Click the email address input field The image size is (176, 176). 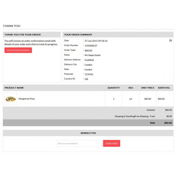click(x=79, y=143)
